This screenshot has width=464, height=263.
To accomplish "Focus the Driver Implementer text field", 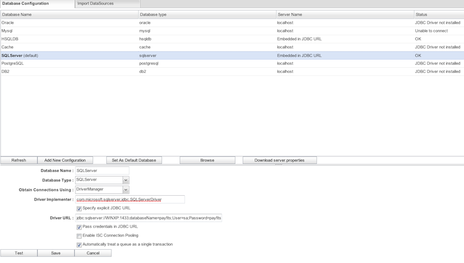I will (x=130, y=199).
